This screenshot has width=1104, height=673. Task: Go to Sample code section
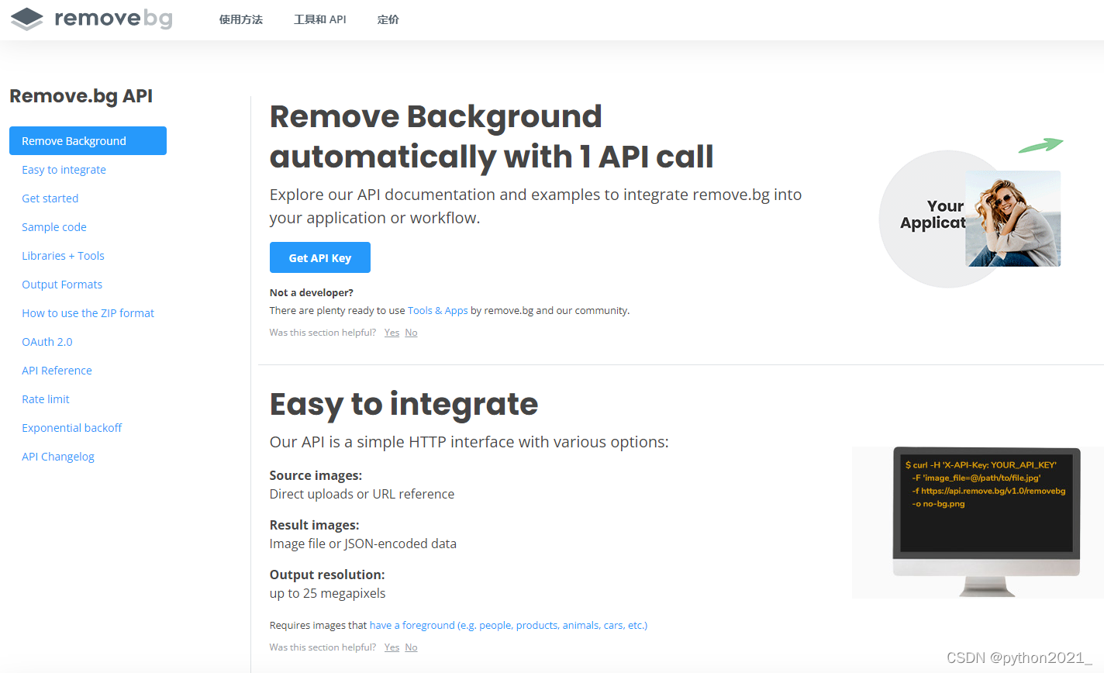tap(54, 227)
